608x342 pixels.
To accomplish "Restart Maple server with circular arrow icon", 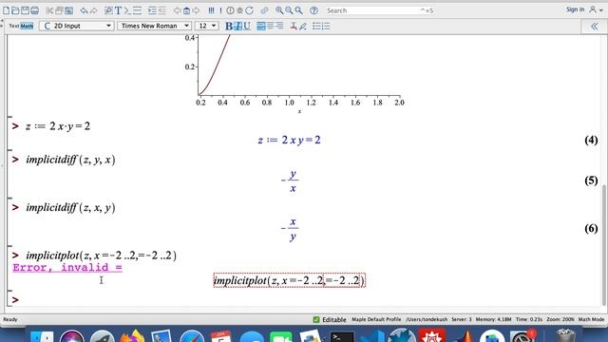I will tap(249, 10).
